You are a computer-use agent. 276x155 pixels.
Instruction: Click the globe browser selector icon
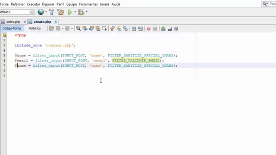tap(41, 12)
